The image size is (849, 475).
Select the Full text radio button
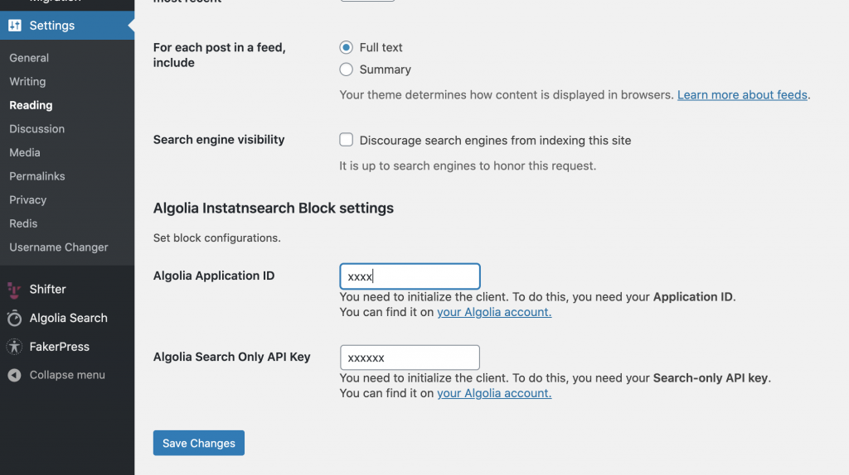click(x=346, y=47)
